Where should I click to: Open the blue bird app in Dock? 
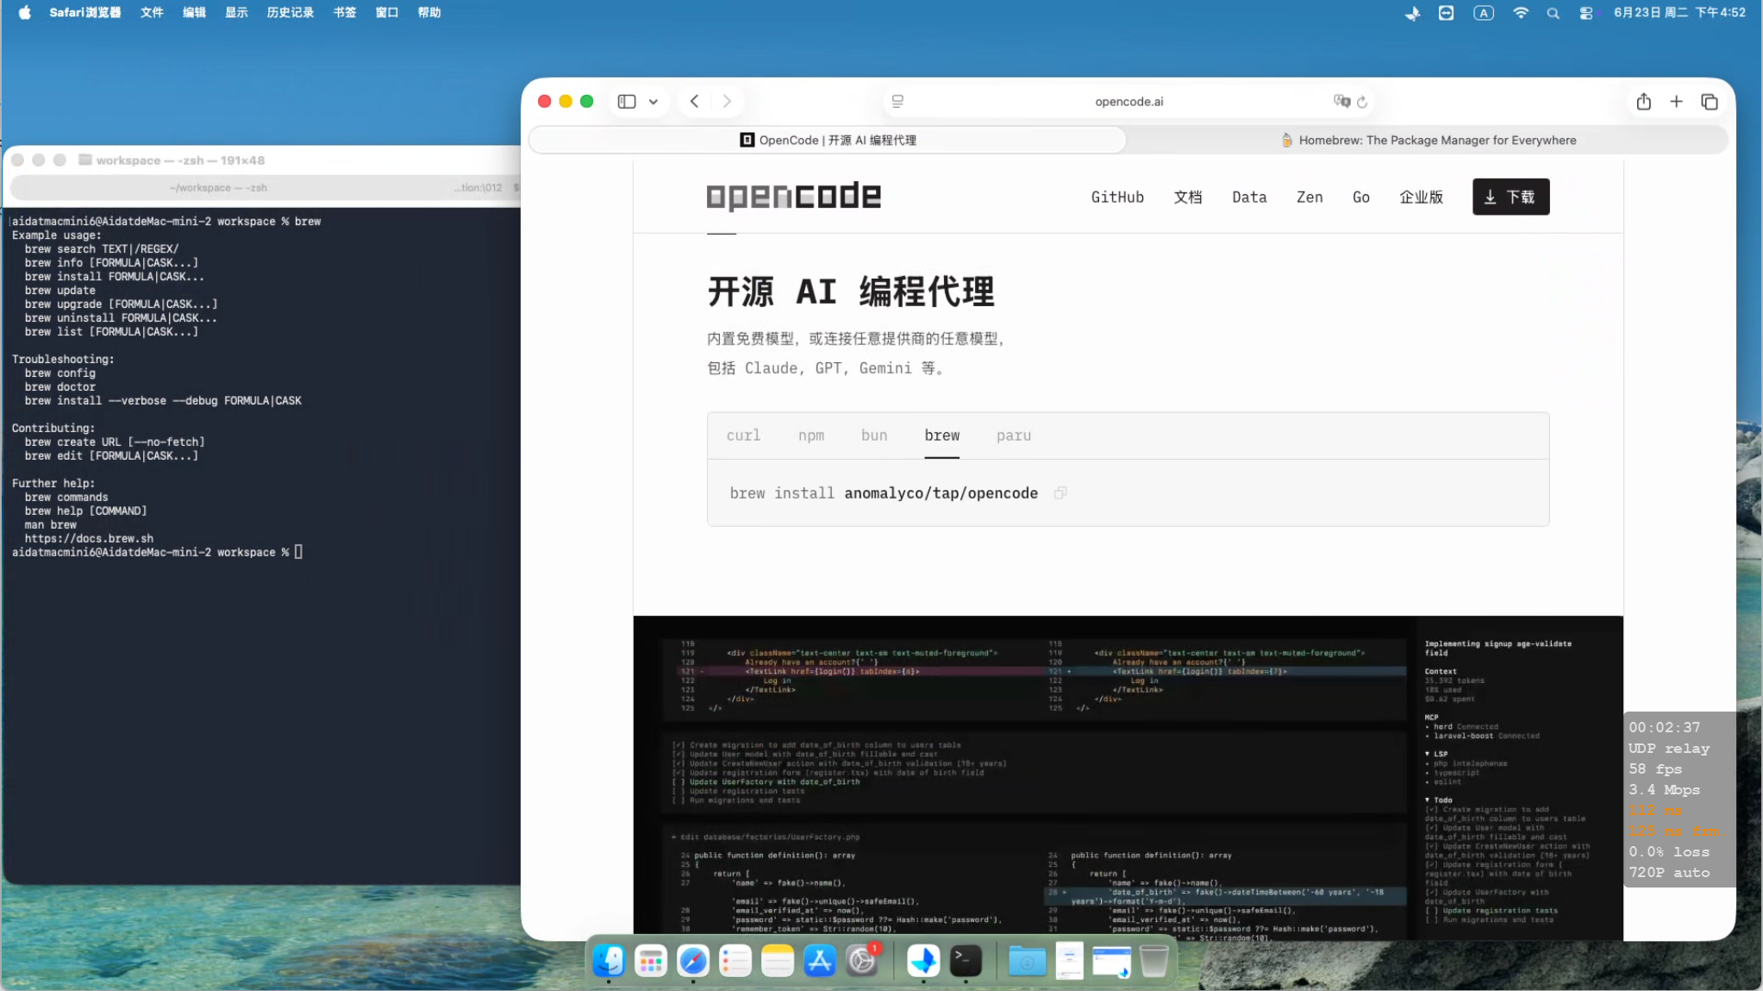(x=923, y=960)
